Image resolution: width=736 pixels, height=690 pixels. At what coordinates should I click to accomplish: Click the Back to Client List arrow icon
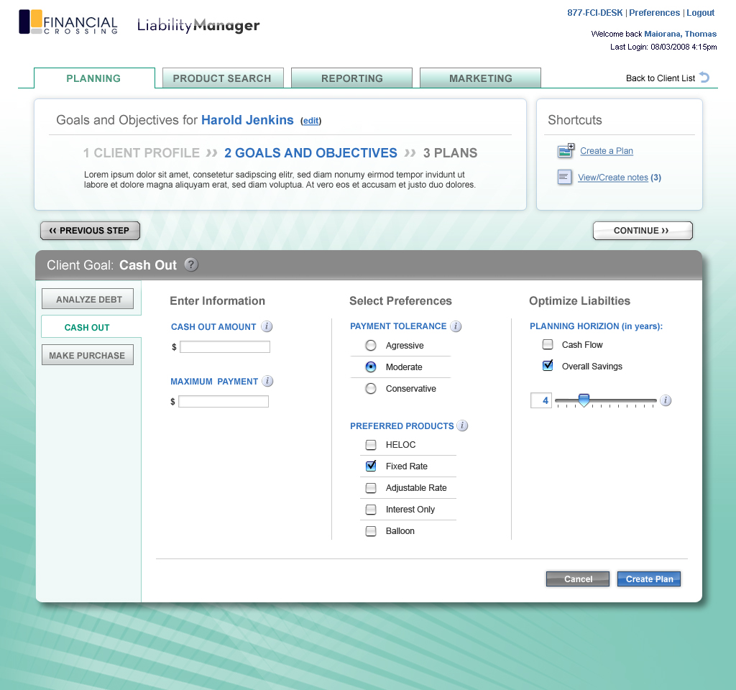(x=704, y=78)
